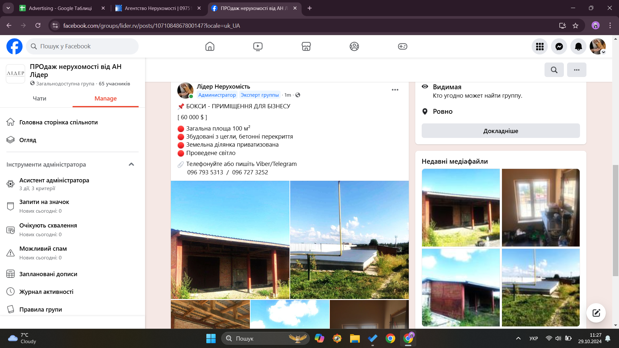Search within the group using magnifier button
Image resolution: width=619 pixels, height=348 pixels.
(554, 70)
